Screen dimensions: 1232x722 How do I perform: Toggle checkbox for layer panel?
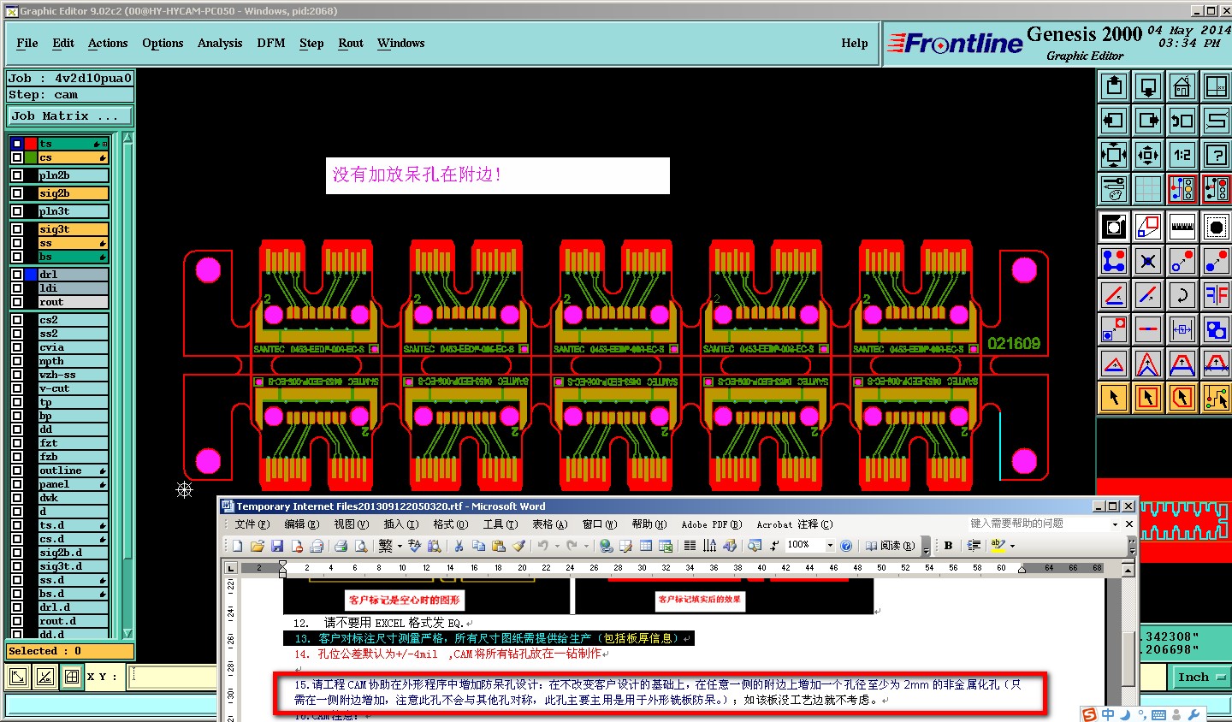[17, 484]
